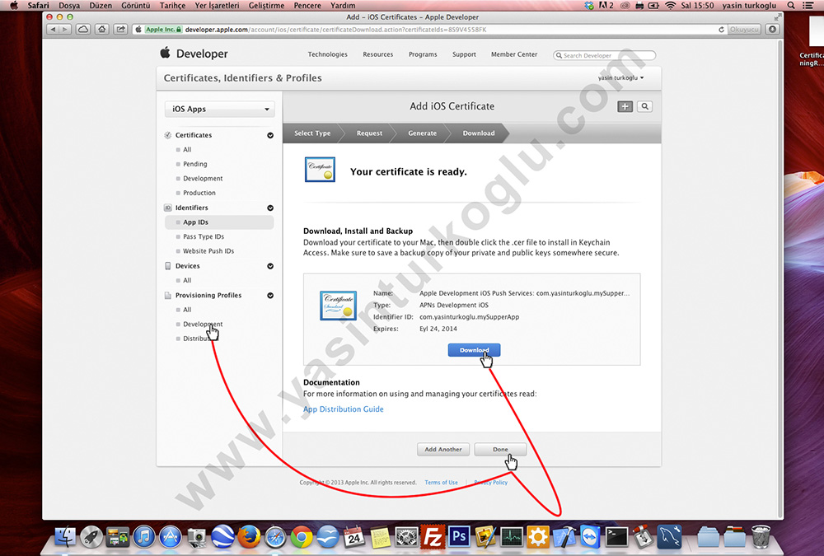Click the Safari back arrow button
The width and height of the screenshot is (824, 556).
point(53,30)
